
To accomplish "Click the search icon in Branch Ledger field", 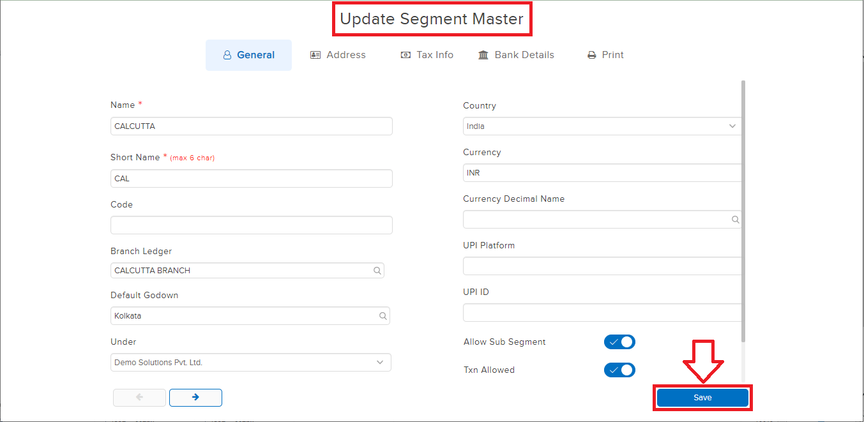I will tap(377, 271).
